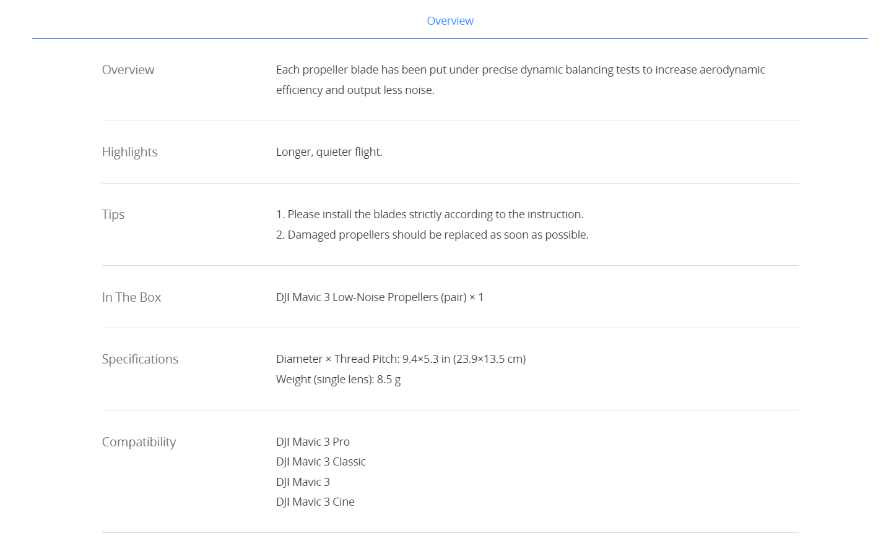
Task: Select the Highlights row label
Action: tap(130, 152)
